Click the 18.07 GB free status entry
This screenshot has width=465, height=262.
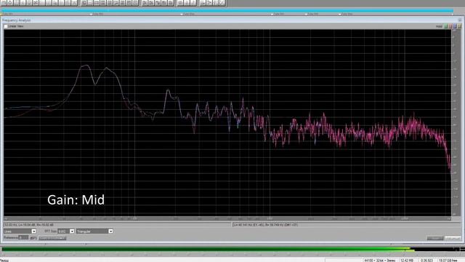(x=448, y=261)
